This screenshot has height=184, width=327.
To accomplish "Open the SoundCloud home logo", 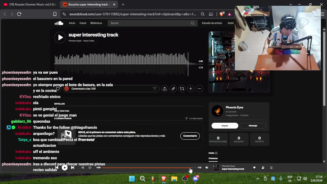I will pyautogui.click(x=59, y=23).
